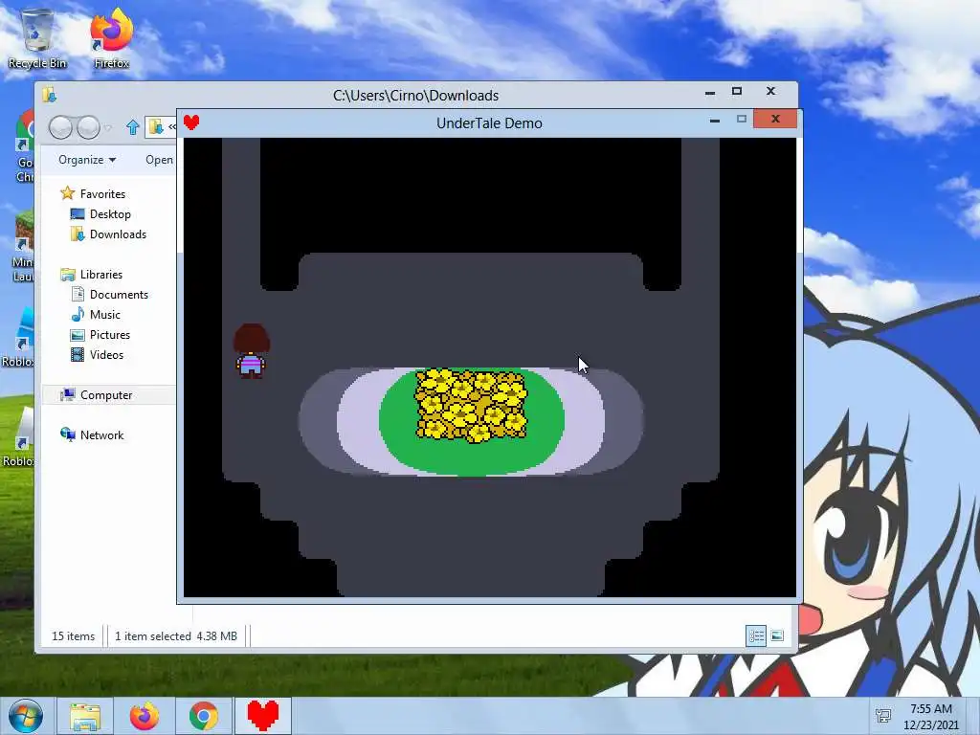Click the Music note icon

click(x=78, y=314)
